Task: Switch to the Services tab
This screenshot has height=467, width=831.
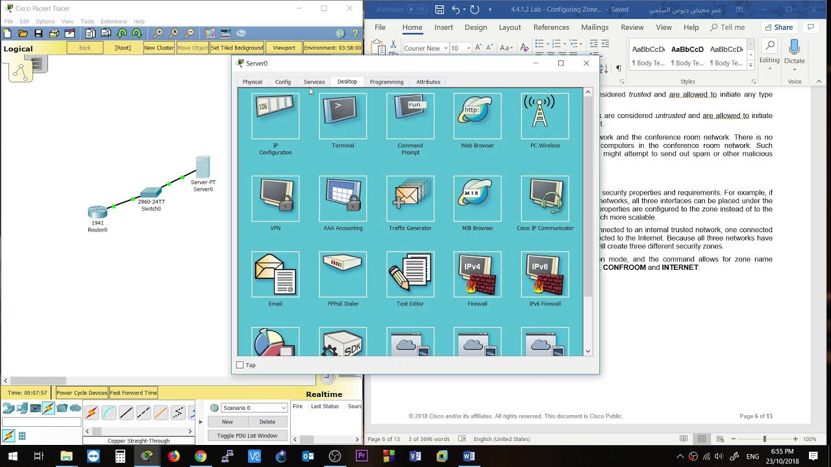Action: coord(314,82)
